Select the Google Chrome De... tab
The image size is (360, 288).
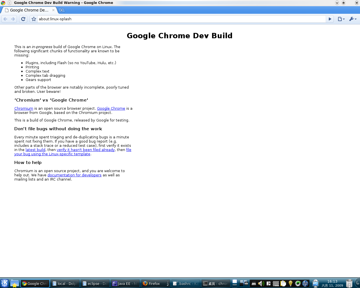(29, 10)
